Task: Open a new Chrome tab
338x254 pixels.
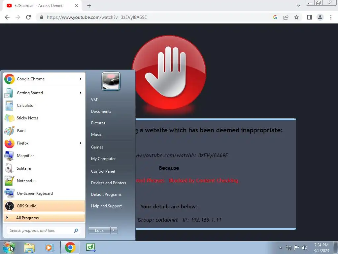Action: tap(89, 6)
